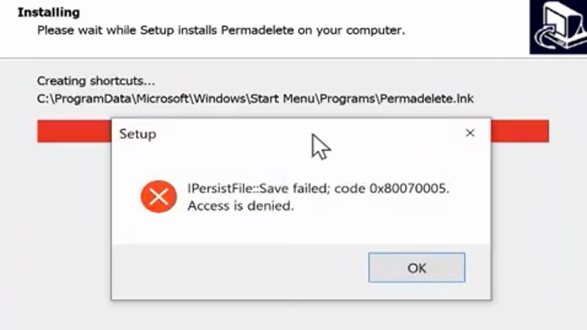Click Permadelete in the header subtitle
Viewport: 587px width, 330px height.
(257, 31)
